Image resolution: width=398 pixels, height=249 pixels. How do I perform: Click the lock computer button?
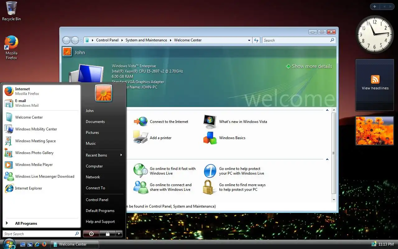tap(107, 233)
